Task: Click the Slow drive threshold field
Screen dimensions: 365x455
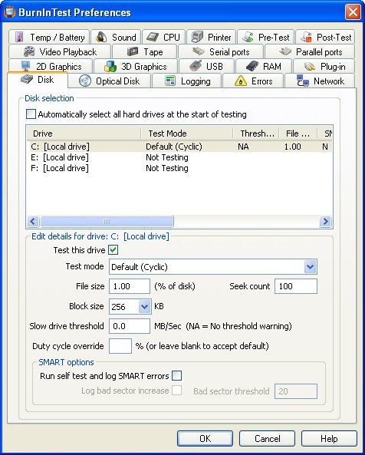Action: tap(130, 326)
